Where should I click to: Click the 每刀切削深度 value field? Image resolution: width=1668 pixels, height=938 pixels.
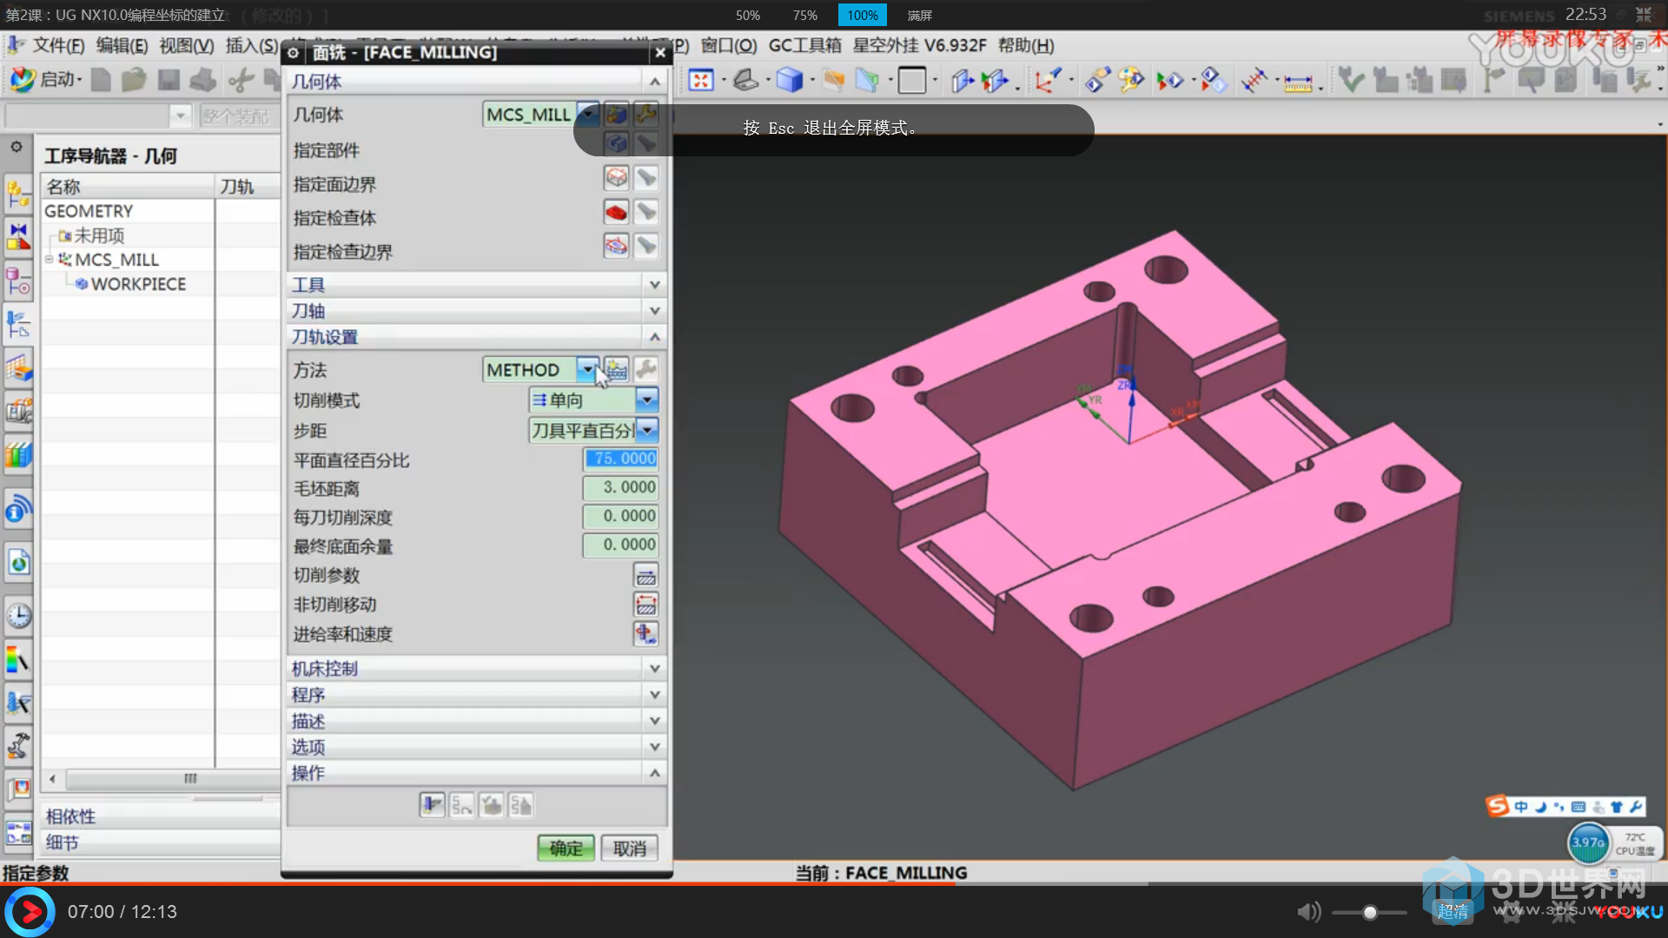[x=621, y=516]
